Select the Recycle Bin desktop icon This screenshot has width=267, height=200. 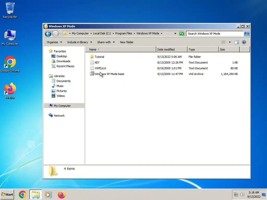coord(10,10)
